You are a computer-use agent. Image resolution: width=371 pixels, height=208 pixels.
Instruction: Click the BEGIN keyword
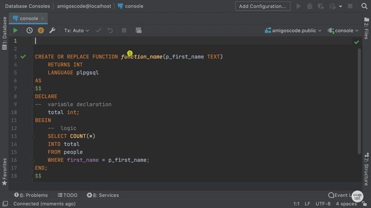[43, 120]
